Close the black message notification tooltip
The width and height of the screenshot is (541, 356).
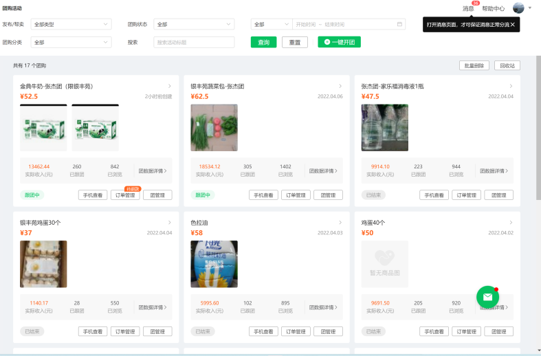[x=512, y=24]
